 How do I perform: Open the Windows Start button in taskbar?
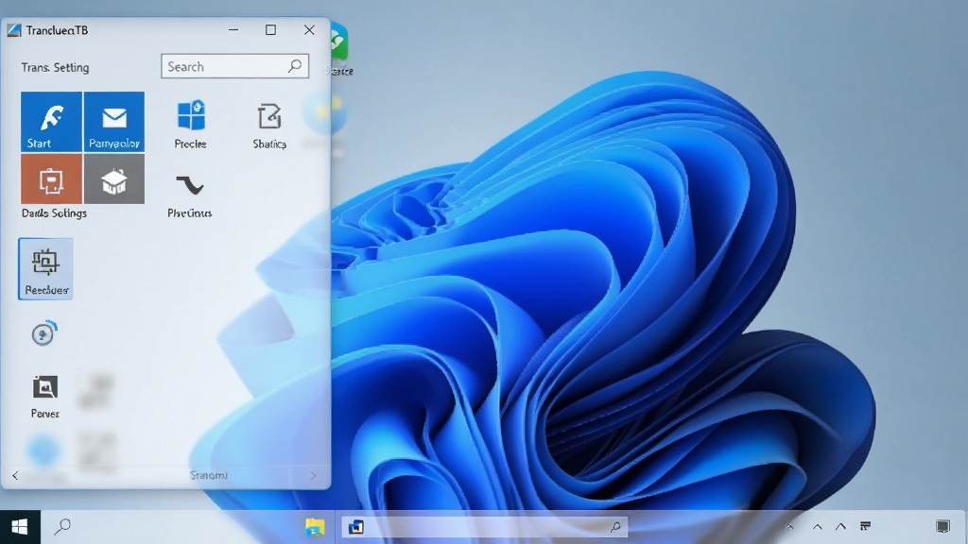pyautogui.click(x=20, y=527)
